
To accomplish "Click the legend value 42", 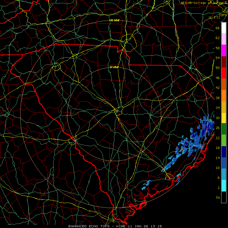I will click(x=218, y=88).
